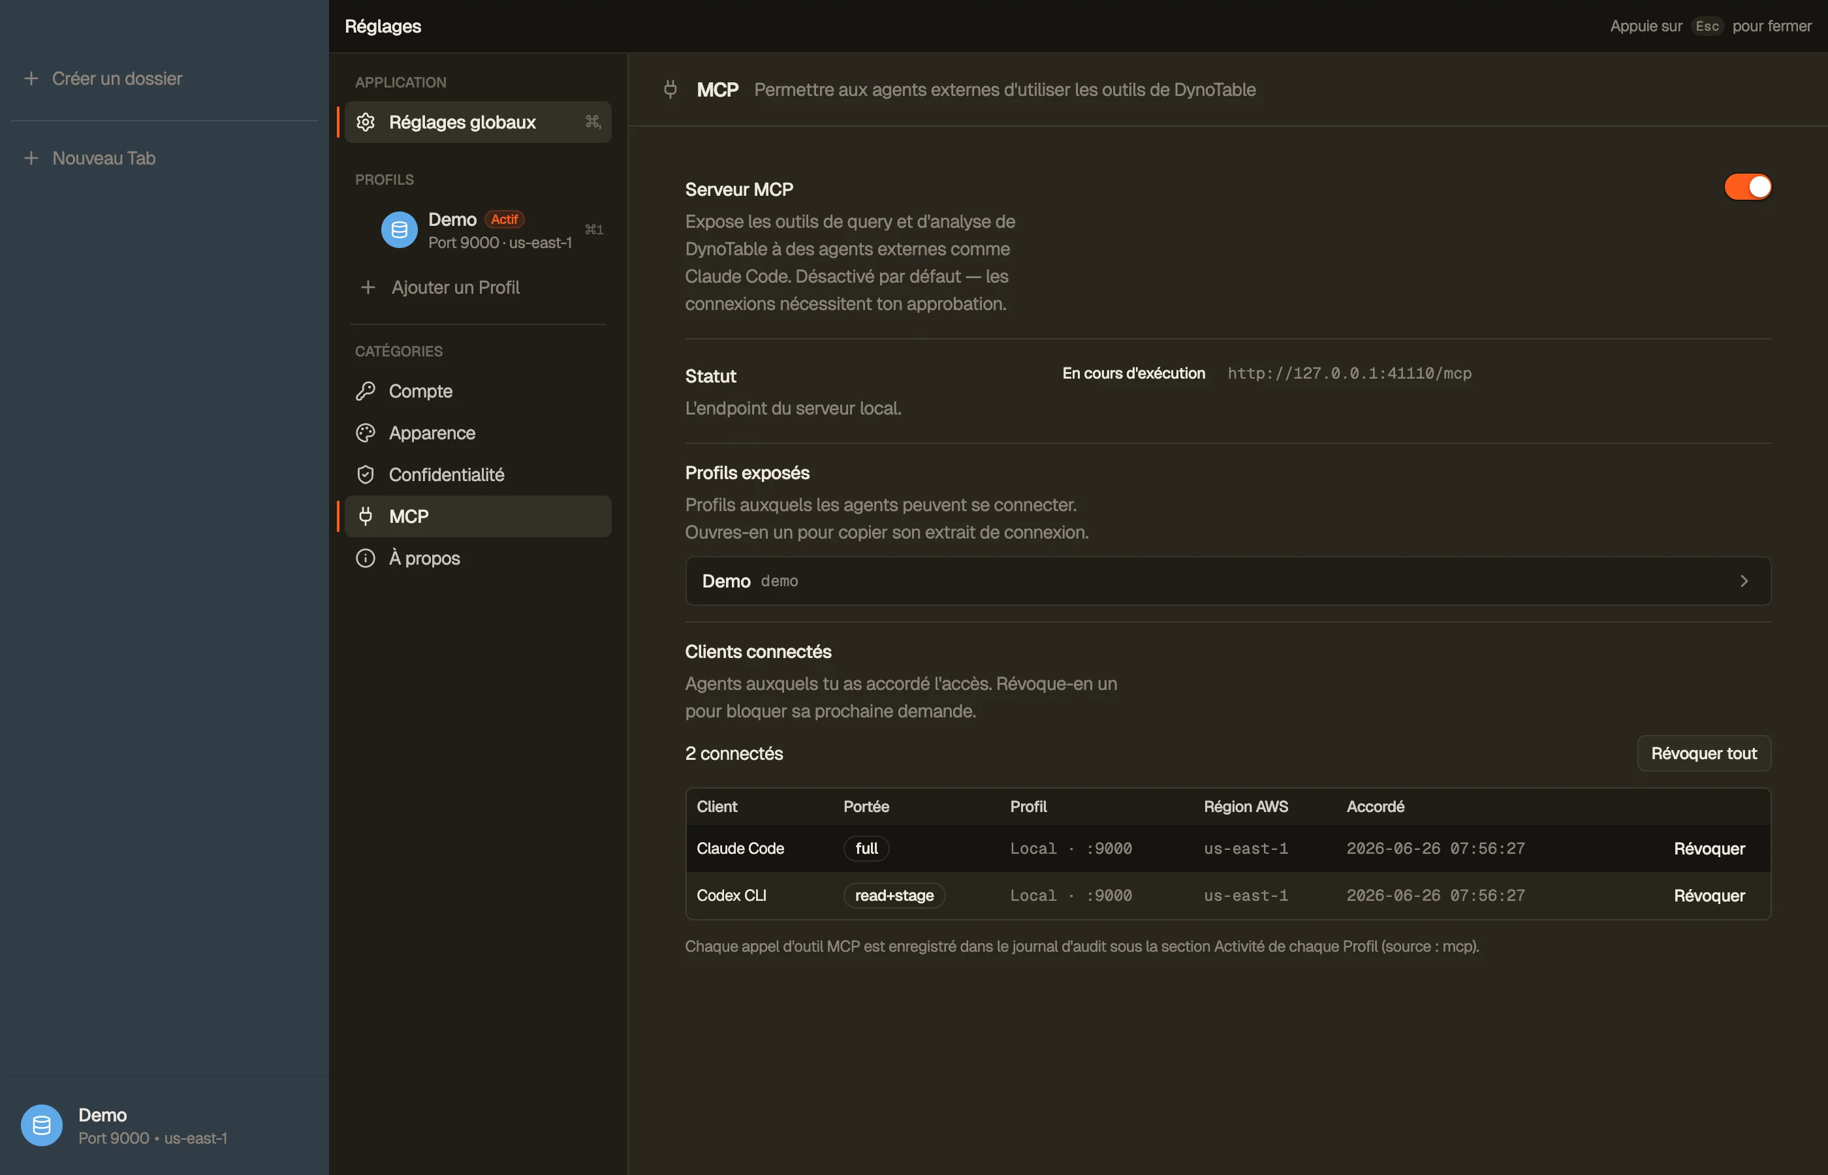This screenshot has width=1828, height=1175.
Task: Click the key icon beside Compte
Action: tap(366, 392)
